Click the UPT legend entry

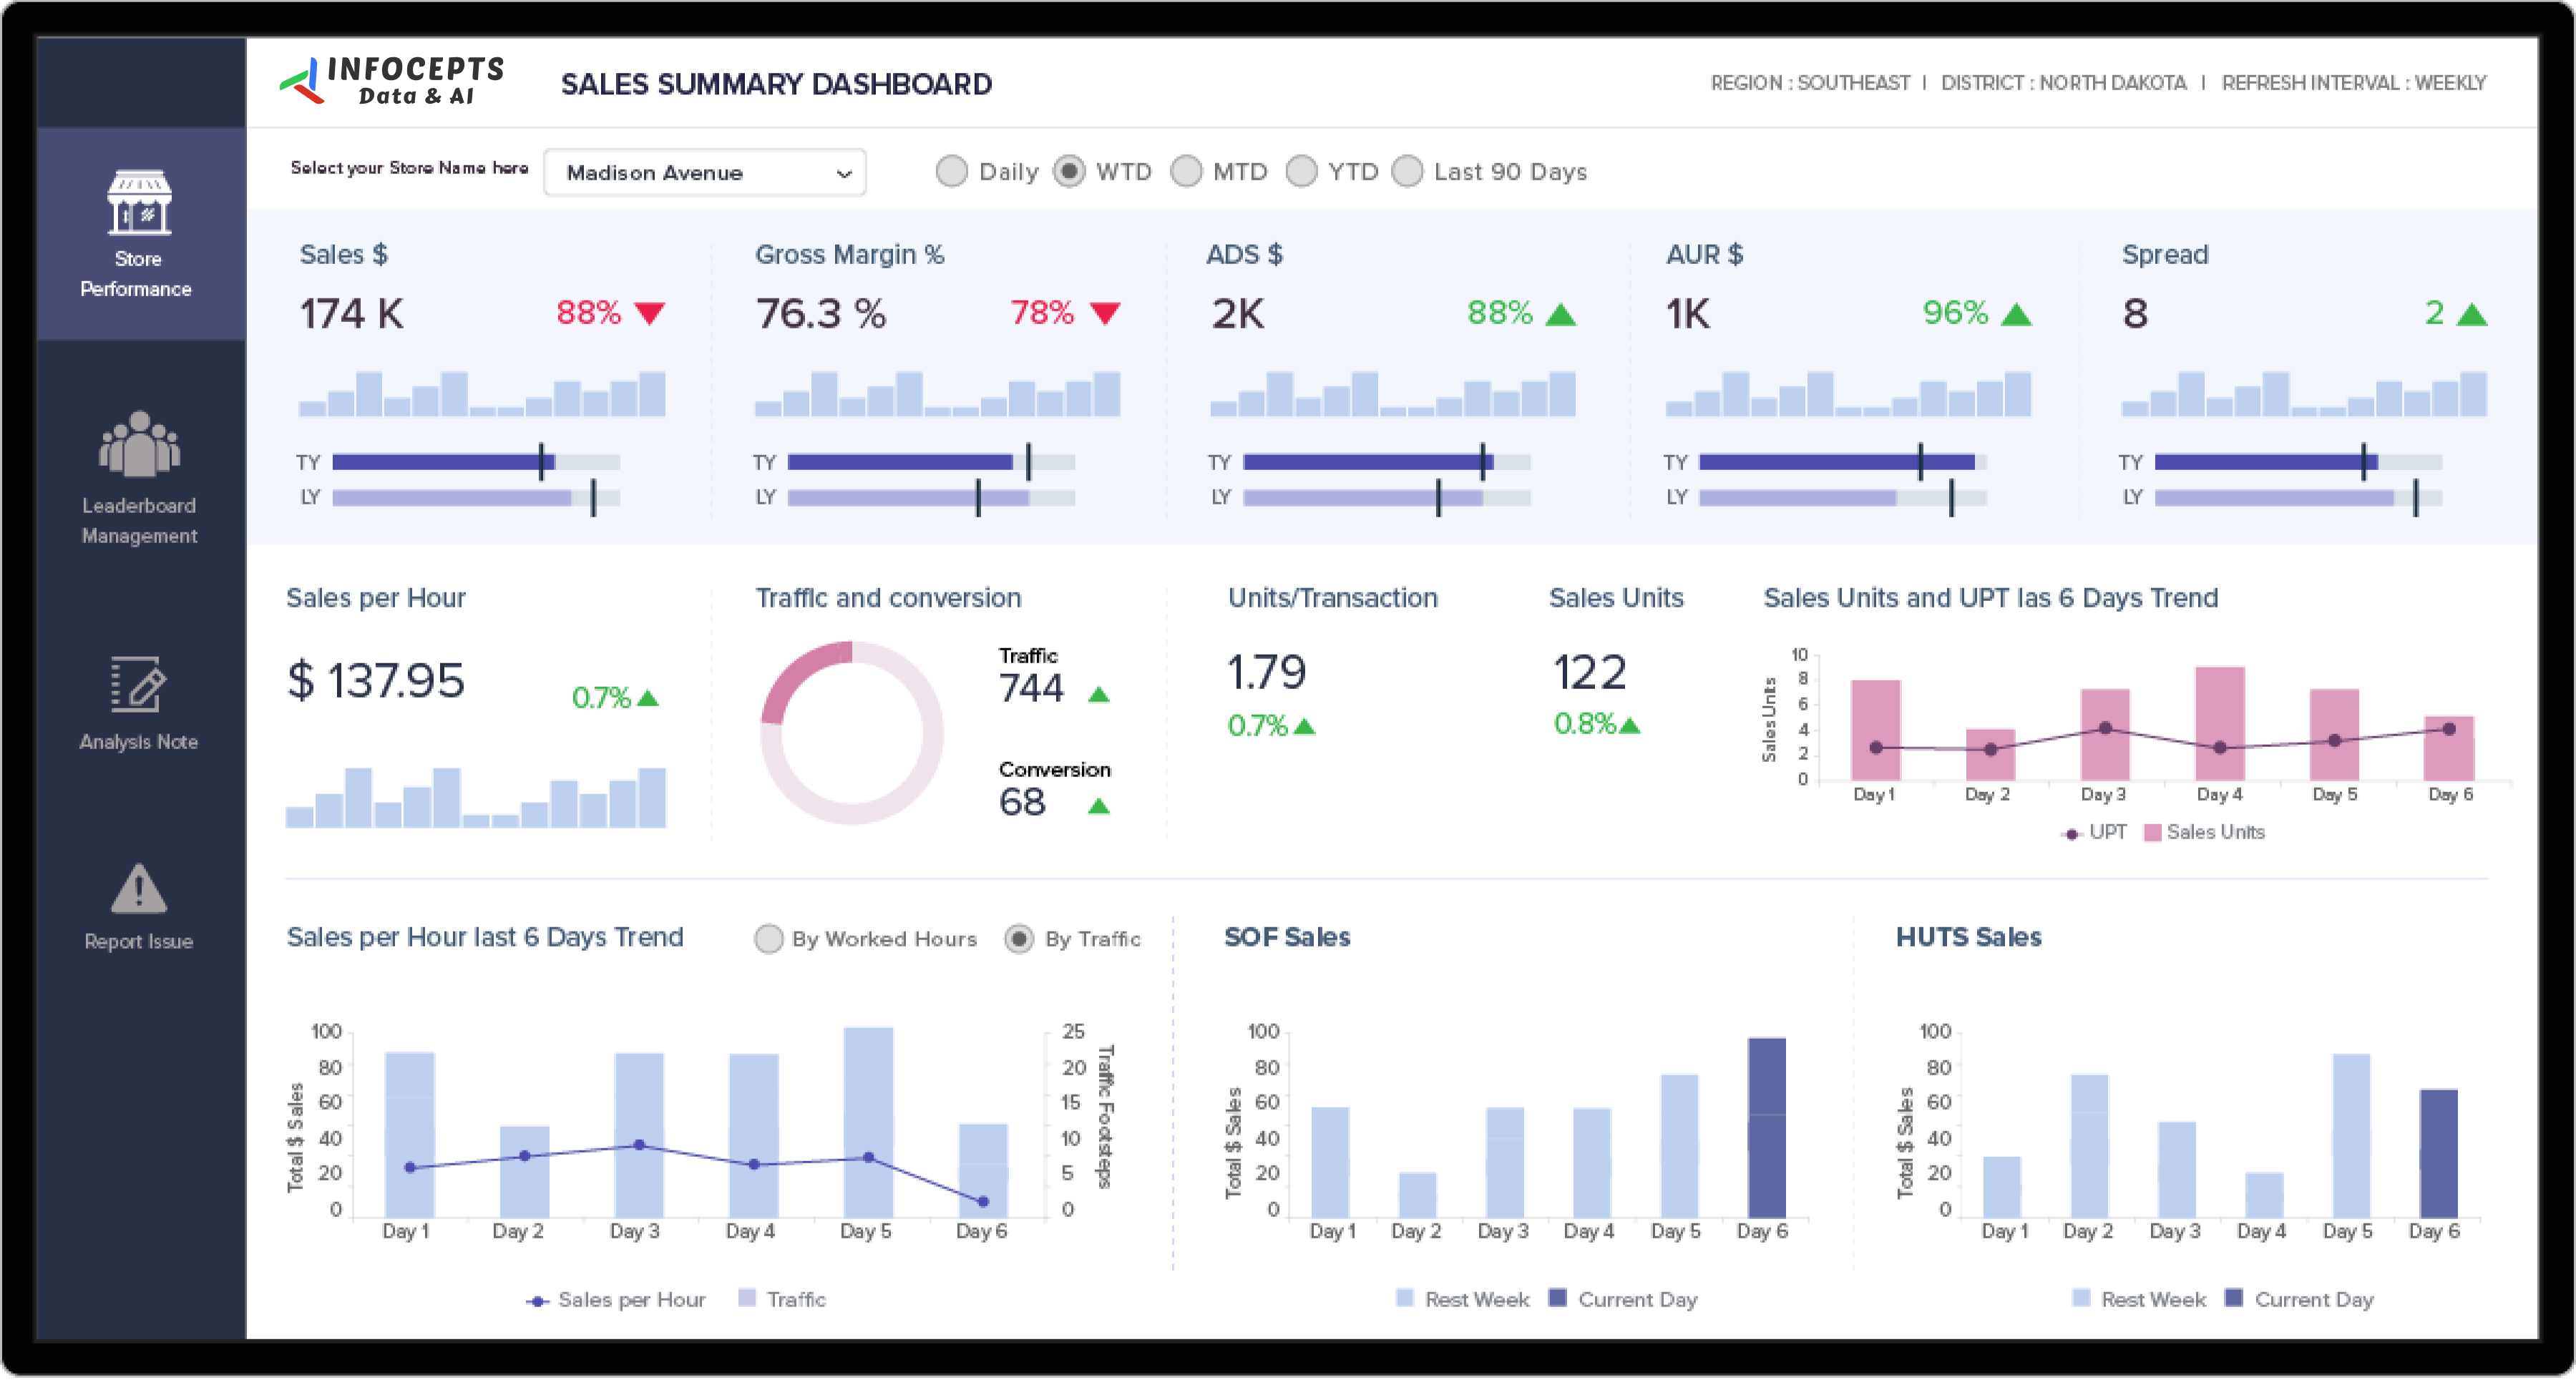click(x=2095, y=833)
